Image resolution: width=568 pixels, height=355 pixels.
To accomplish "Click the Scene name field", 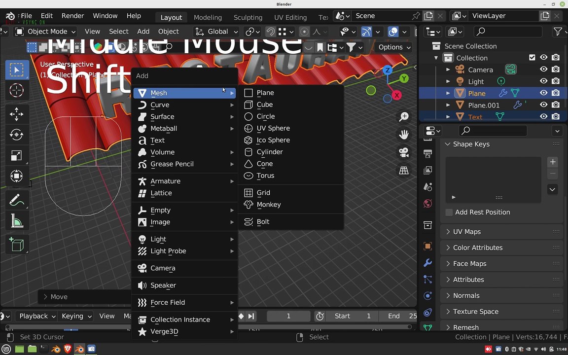I will click(380, 16).
